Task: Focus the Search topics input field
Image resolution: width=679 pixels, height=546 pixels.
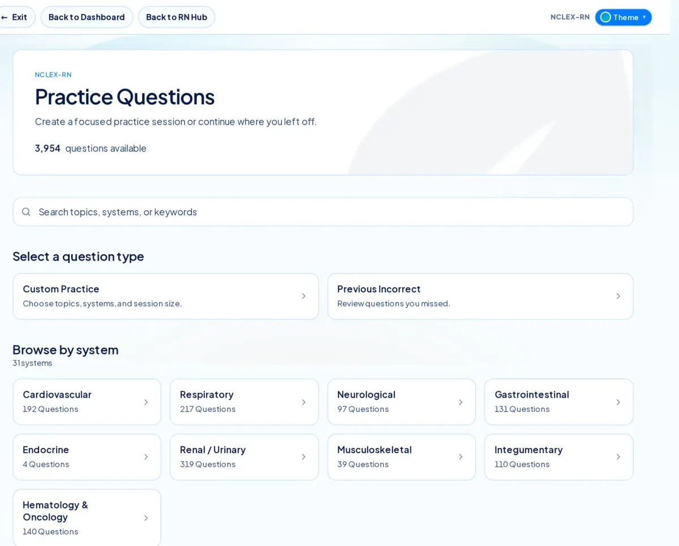Action: click(323, 212)
